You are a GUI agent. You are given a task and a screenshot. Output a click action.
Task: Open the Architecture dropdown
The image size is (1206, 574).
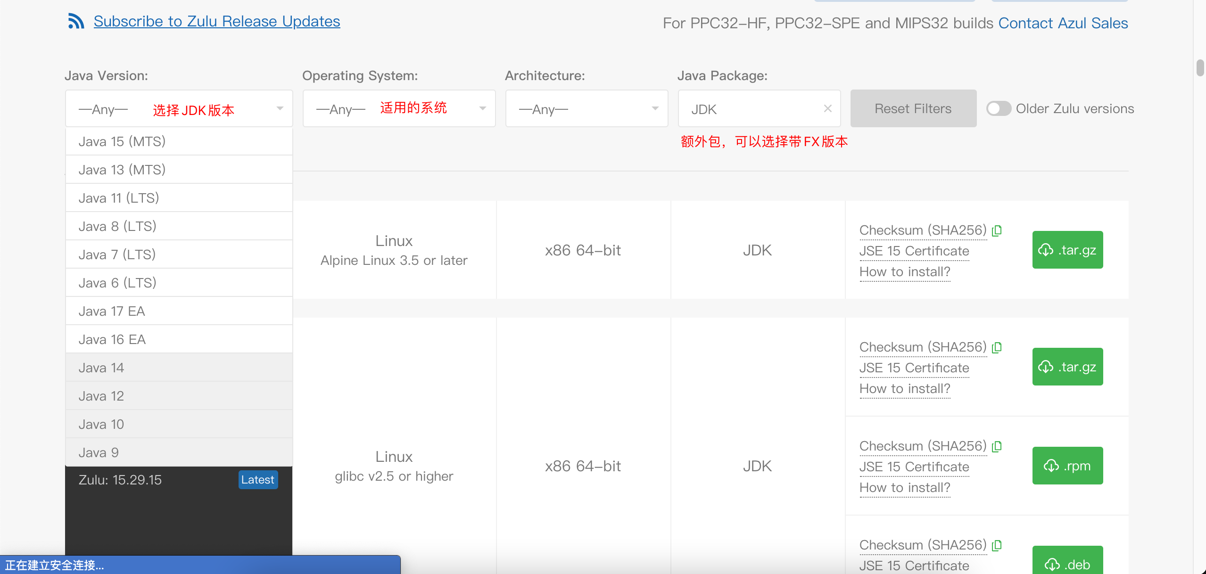click(x=586, y=108)
